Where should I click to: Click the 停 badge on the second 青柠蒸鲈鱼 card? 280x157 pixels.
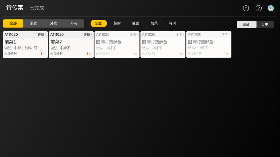(x=144, y=42)
